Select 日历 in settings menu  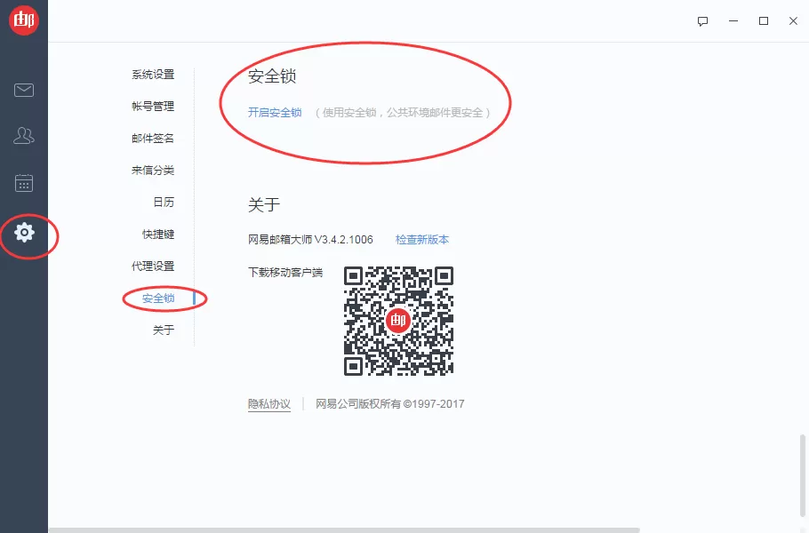click(164, 203)
